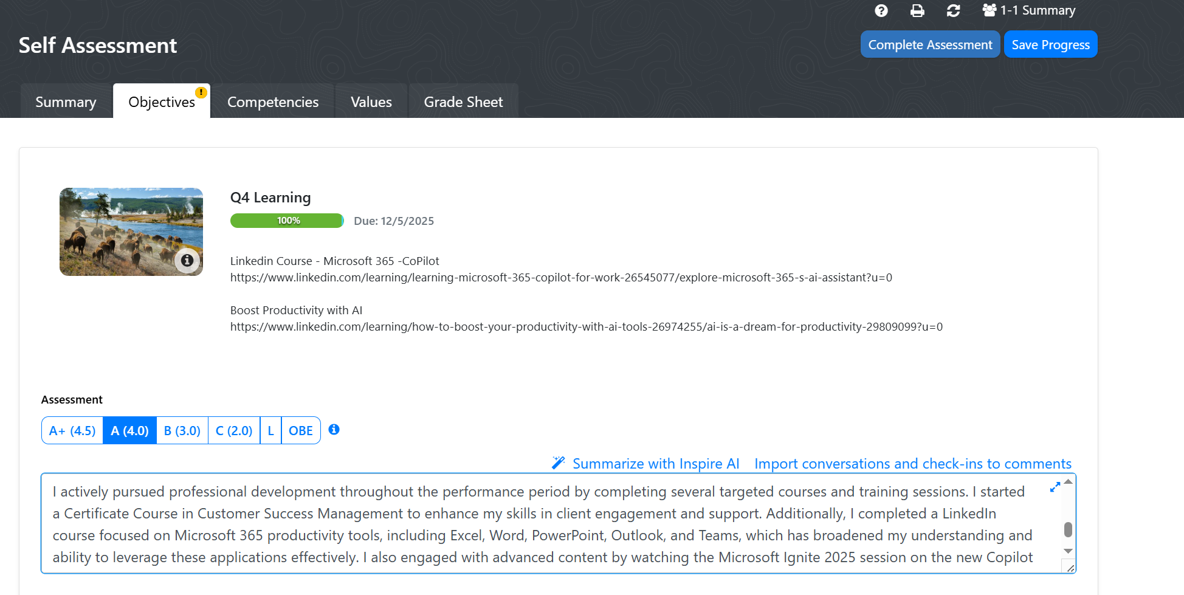This screenshot has width=1184, height=595.
Task: Select the C (2.0) rating
Action: tap(234, 431)
